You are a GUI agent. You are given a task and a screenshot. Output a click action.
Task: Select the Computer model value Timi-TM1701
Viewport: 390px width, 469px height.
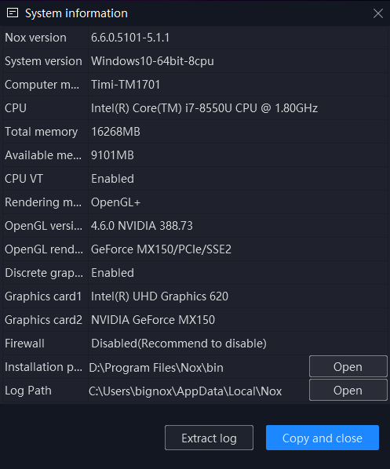pyautogui.click(x=126, y=85)
